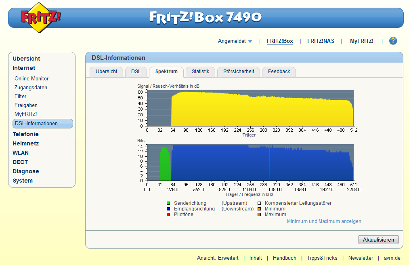The height and width of the screenshot is (265, 409).
Task: Open the help question mark icon
Action: (393, 41)
